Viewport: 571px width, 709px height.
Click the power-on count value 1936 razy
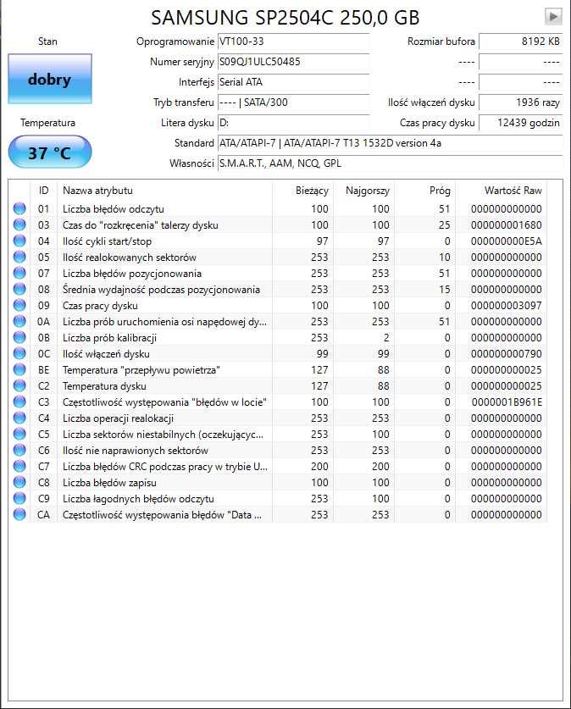[x=520, y=102]
